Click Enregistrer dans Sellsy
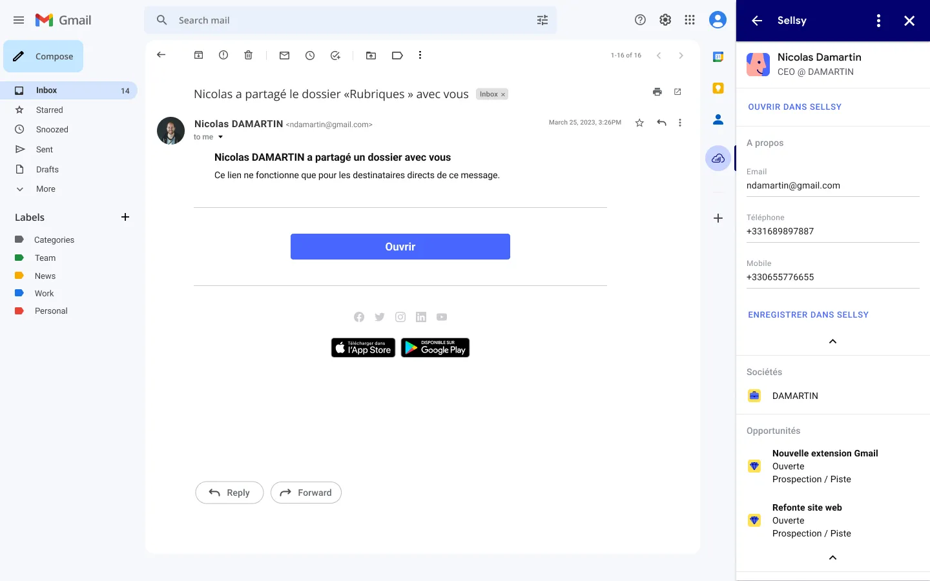The height and width of the screenshot is (581, 930). coord(808,315)
